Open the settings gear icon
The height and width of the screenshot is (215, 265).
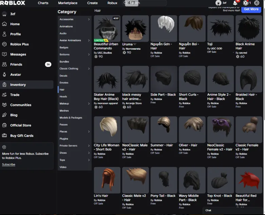pyautogui.click(x=257, y=3)
